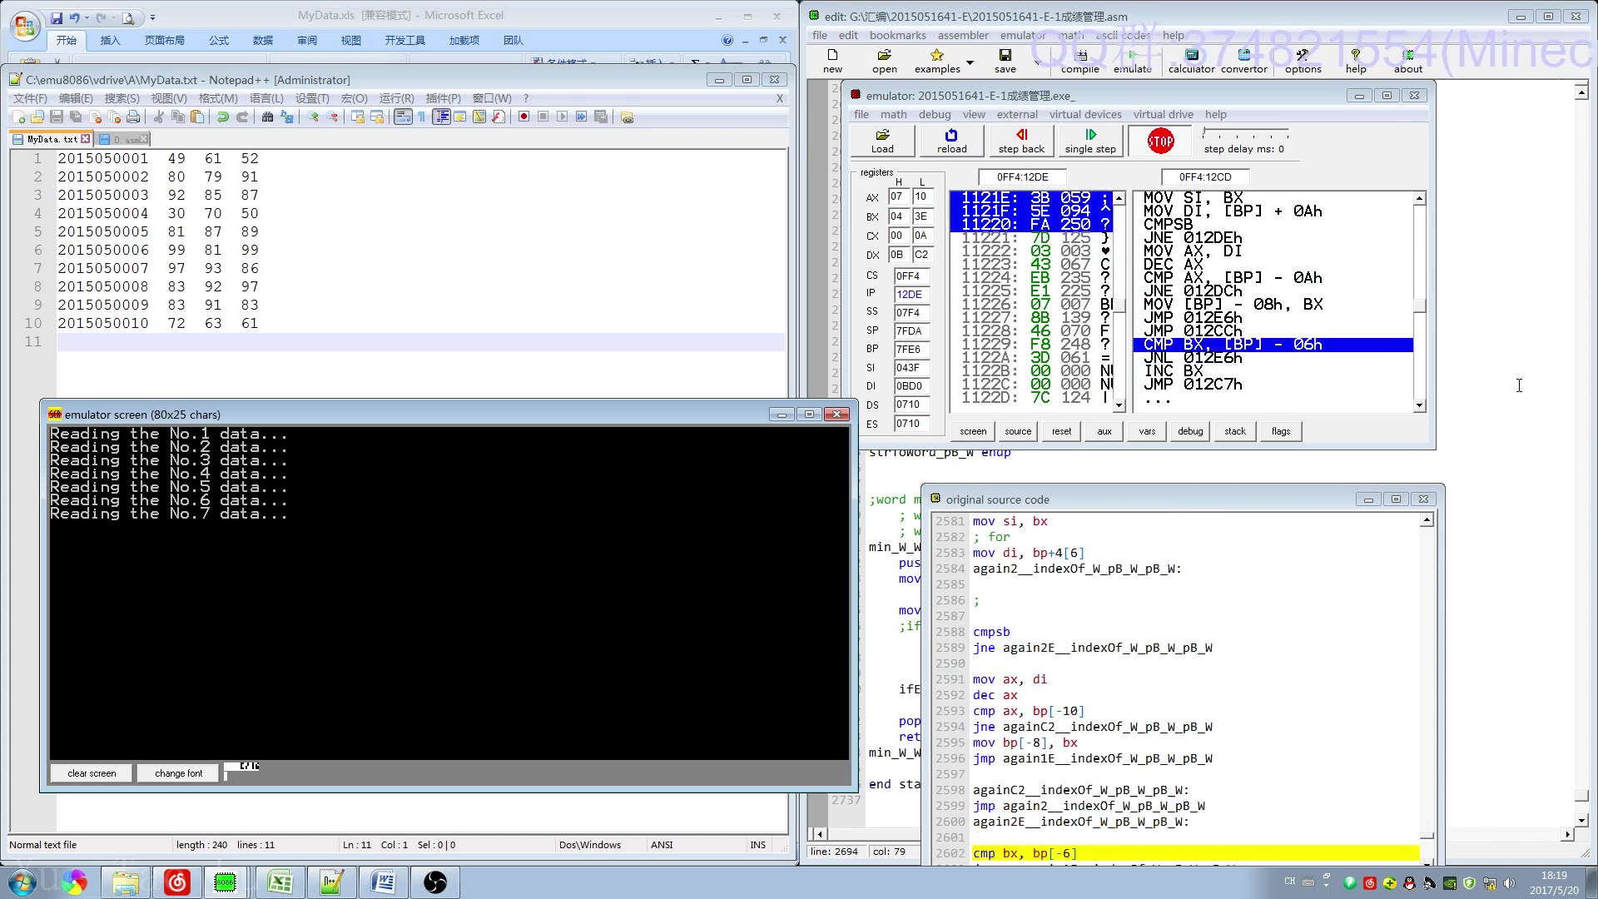Click the Step Back icon in emulator
1598x899 pixels.
click(1020, 141)
